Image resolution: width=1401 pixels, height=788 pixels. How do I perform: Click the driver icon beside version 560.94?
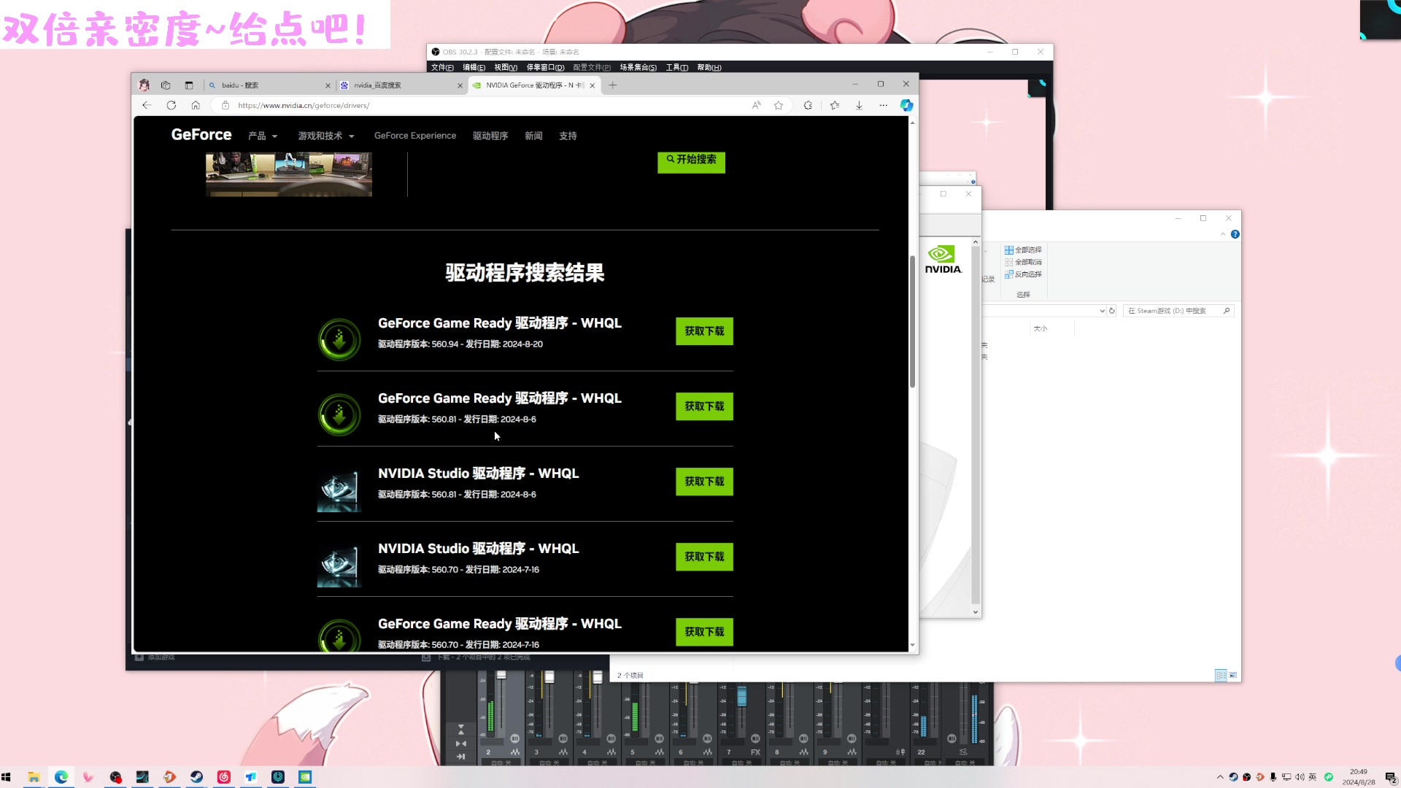pyautogui.click(x=339, y=339)
